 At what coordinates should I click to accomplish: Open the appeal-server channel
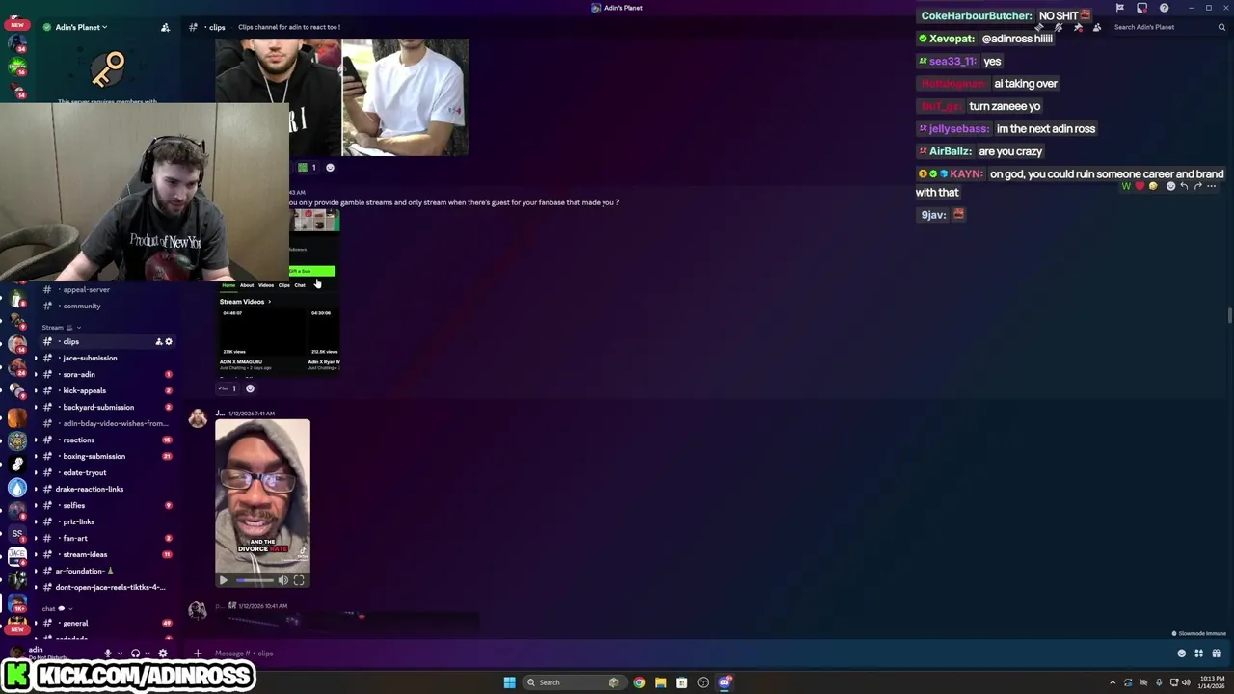click(87, 289)
